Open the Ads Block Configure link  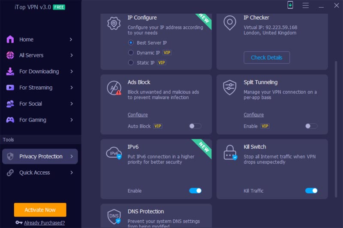138,115
